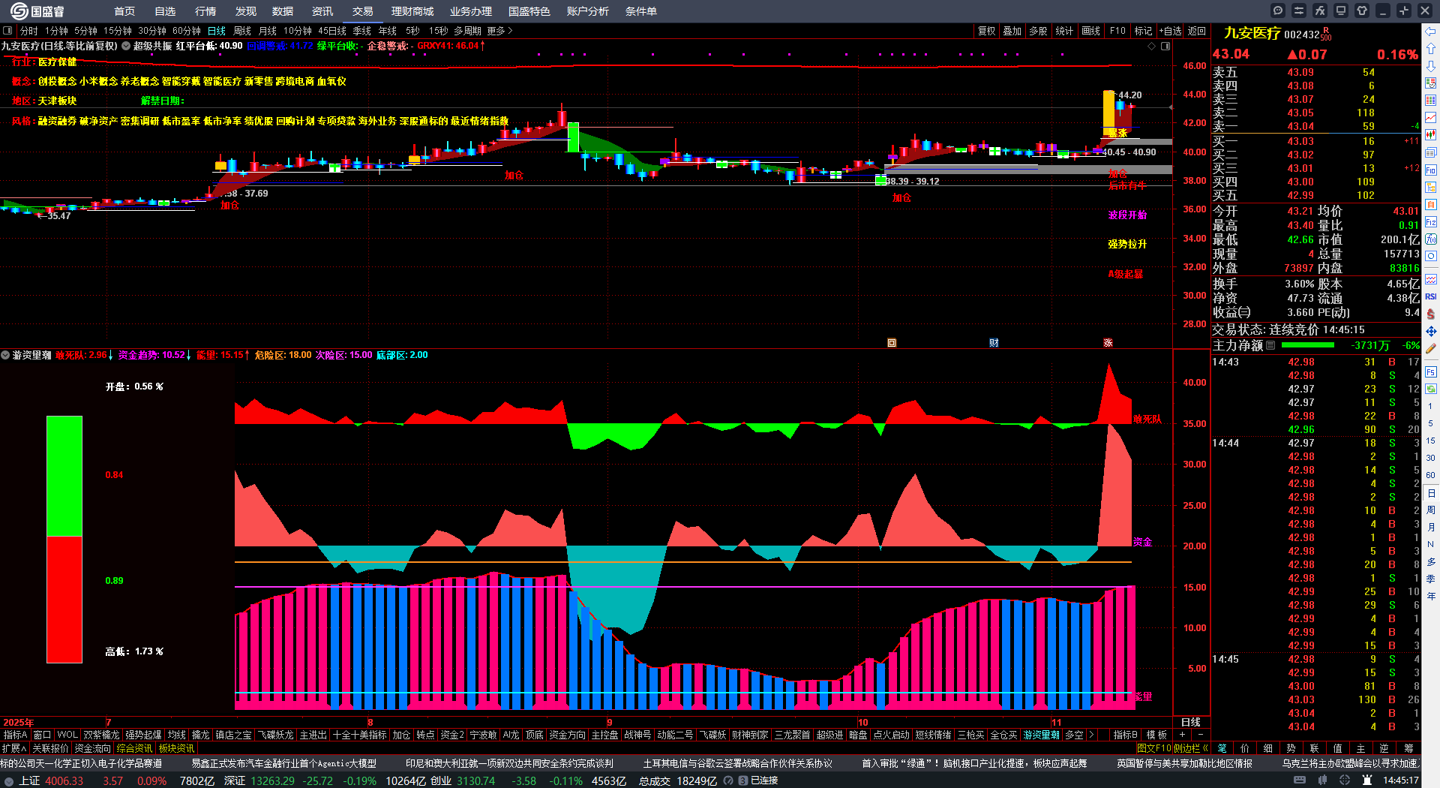This screenshot has width=1440, height=788.
Task: Select the blue four-way move arrows icon
Action: click(x=1431, y=331)
